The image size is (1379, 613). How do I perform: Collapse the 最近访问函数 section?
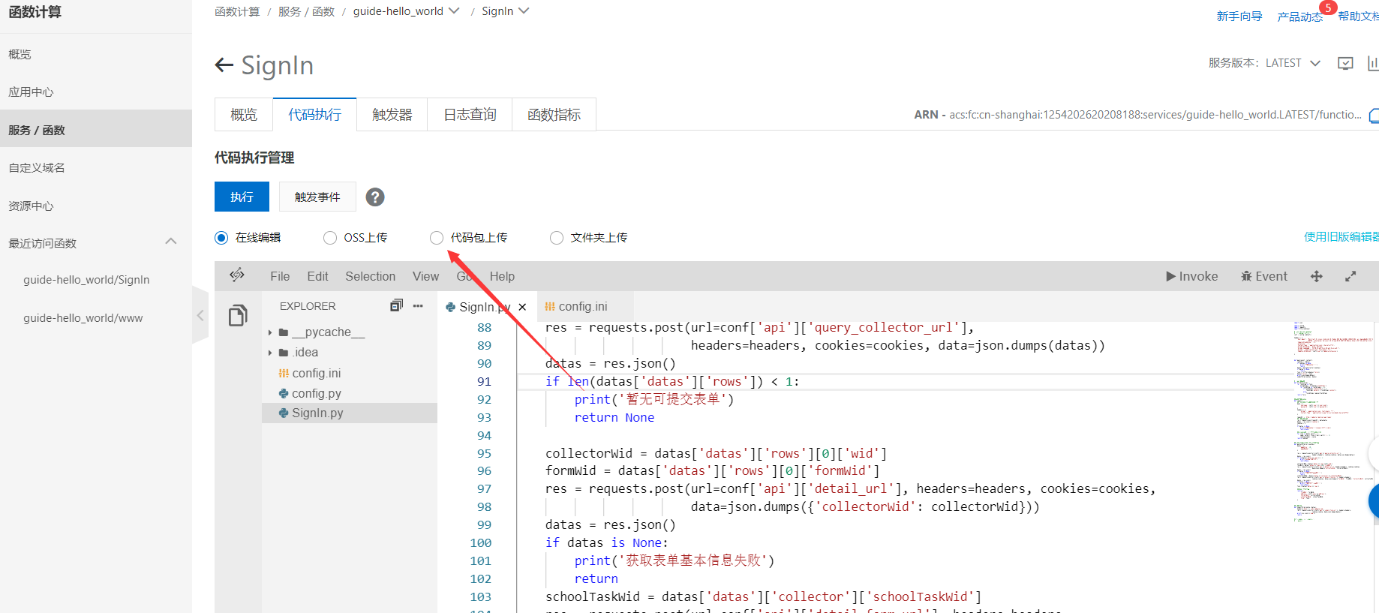pyautogui.click(x=171, y=242)
